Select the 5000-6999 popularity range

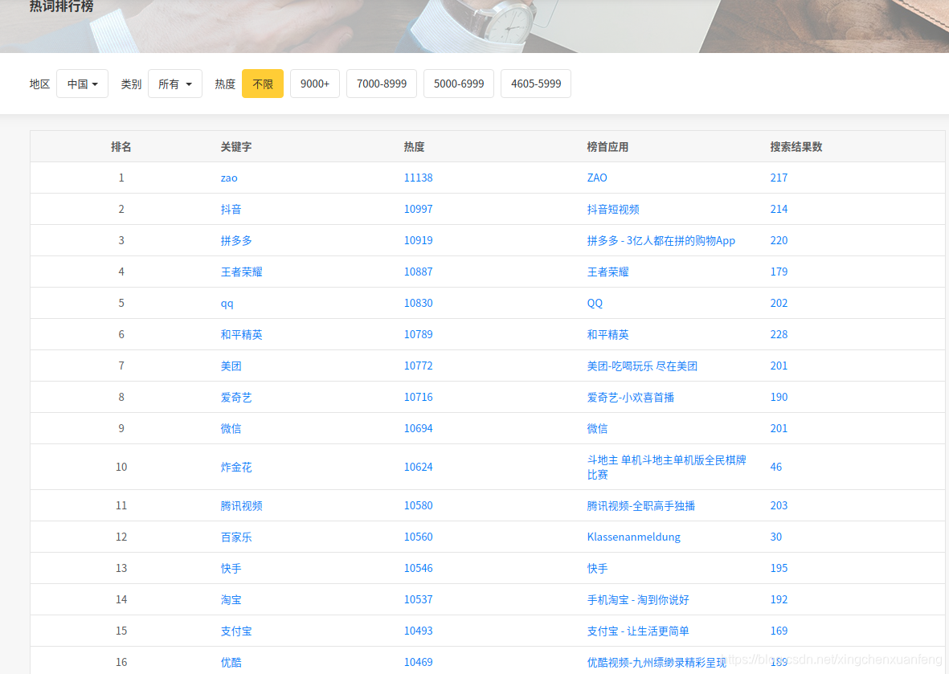coord(459,84)
